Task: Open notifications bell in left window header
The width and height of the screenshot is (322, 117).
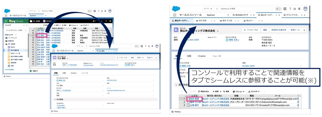Action: (x=105, y=11)
